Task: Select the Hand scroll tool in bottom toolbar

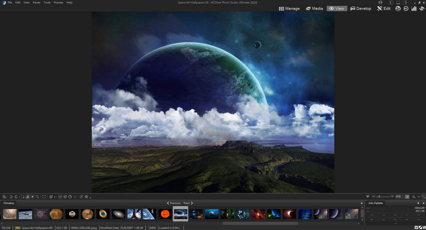Action: click(27, 197)
